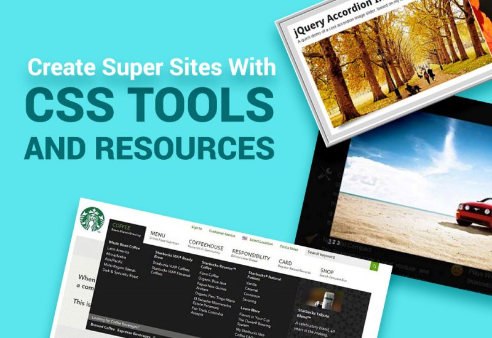The width and height of the screenshot is (492, 338).
Task: Go to the RESPONSIBILITY tab
Action: (x=251, y=256)
